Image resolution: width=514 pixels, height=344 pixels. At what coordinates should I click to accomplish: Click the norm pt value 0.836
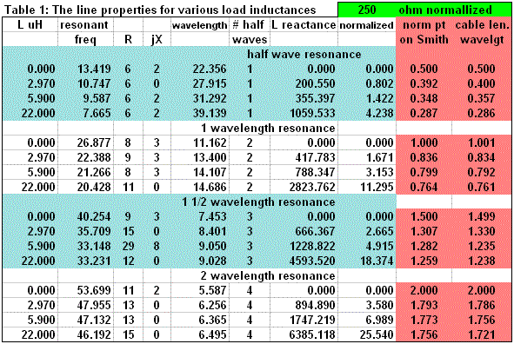click(424, 158)
